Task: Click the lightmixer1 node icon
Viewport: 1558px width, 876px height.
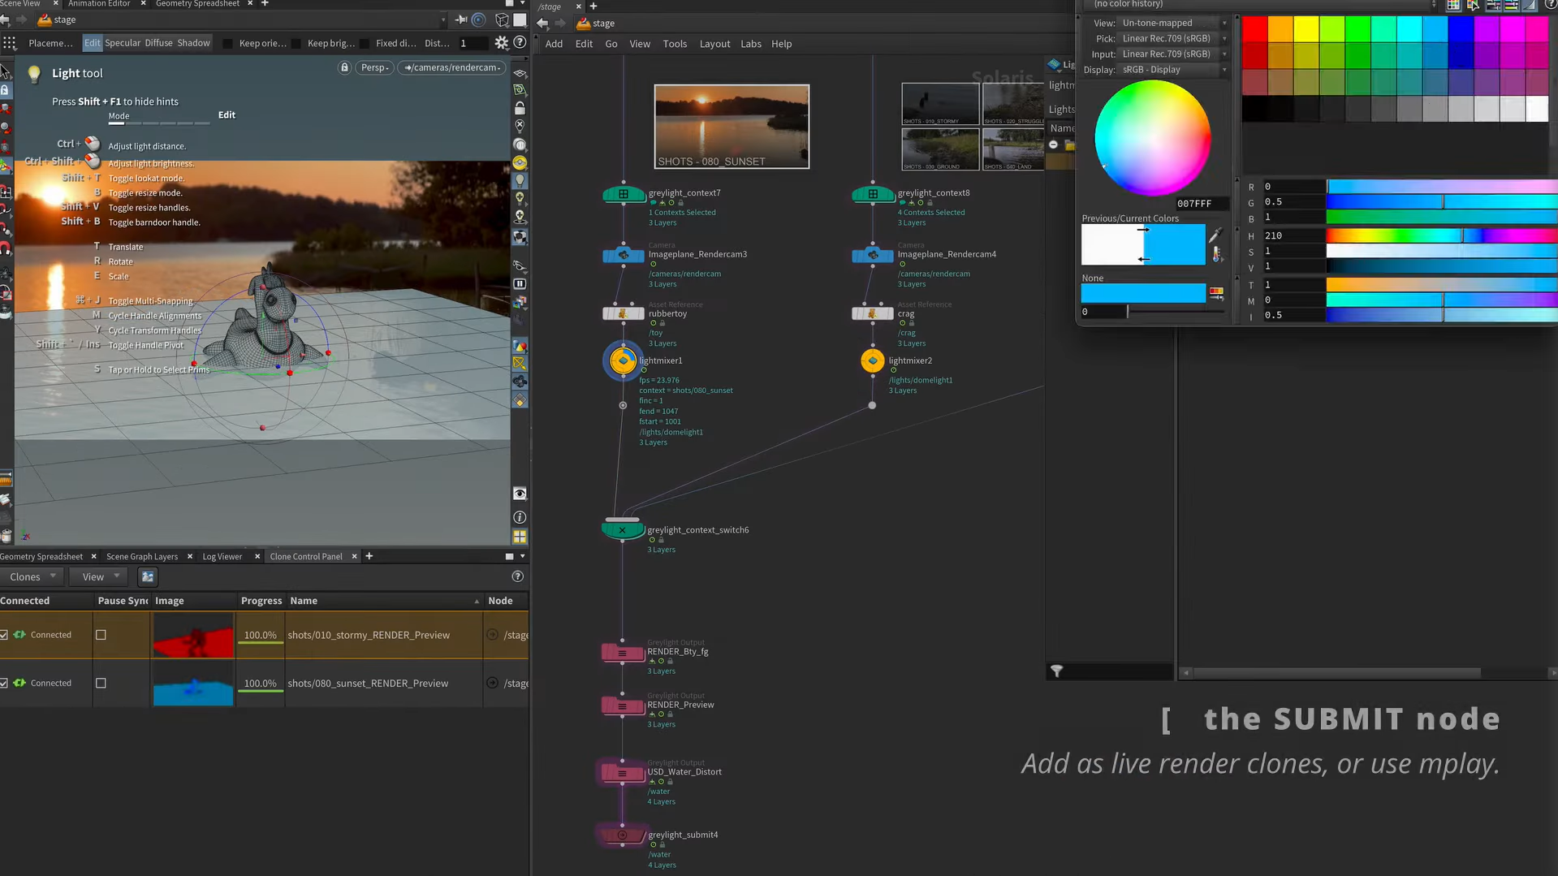Action: pos(623,360)
